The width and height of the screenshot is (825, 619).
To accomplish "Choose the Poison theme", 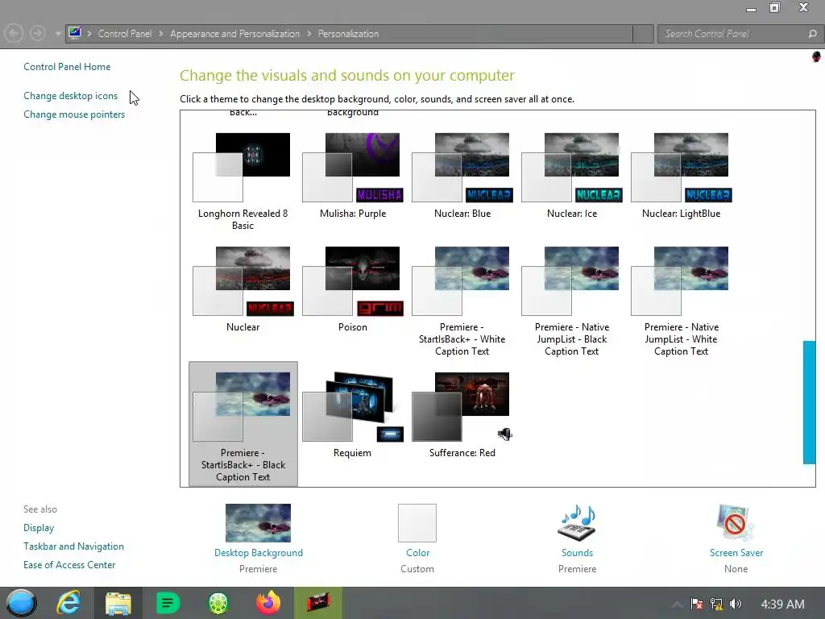I will 353,288.
